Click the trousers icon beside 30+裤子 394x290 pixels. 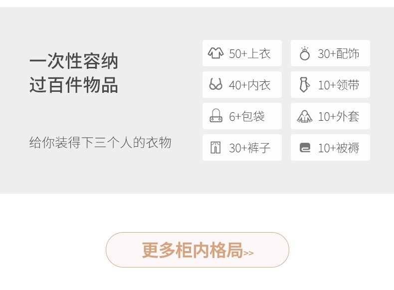point(215,147)
